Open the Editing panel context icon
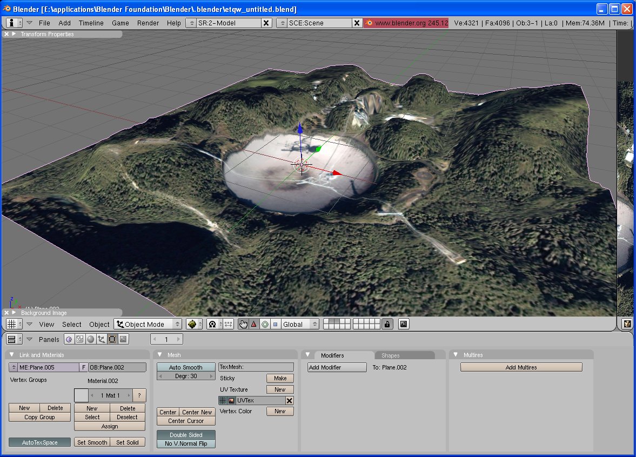 (x=112, y=339)
